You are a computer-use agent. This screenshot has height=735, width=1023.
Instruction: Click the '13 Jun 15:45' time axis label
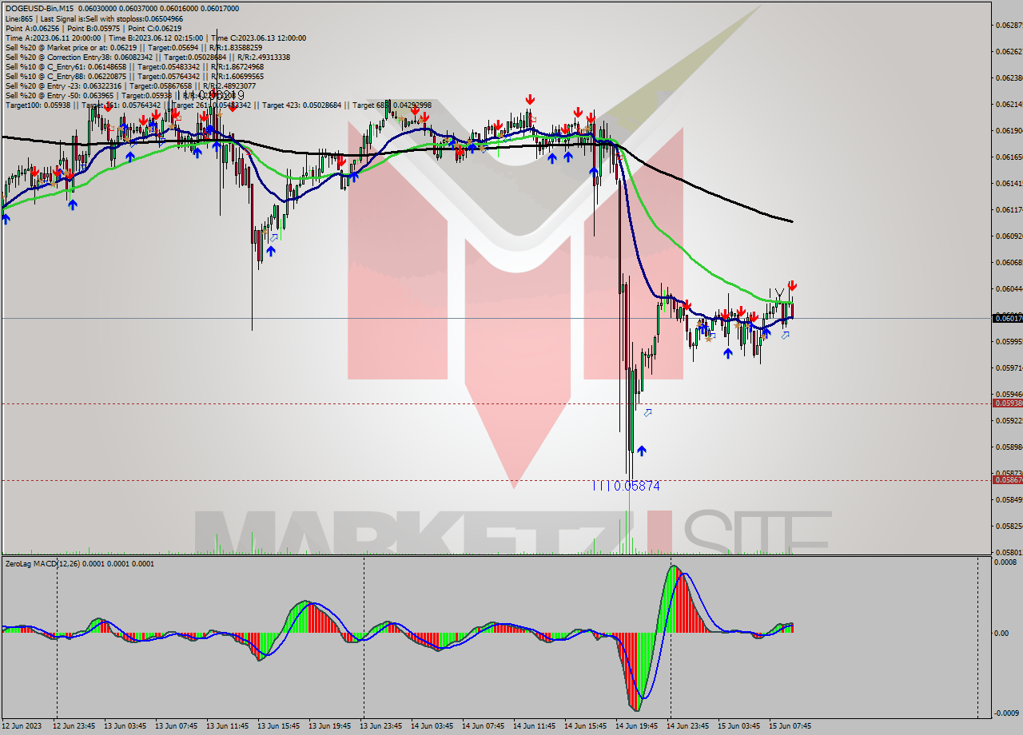tap(279, 726)
